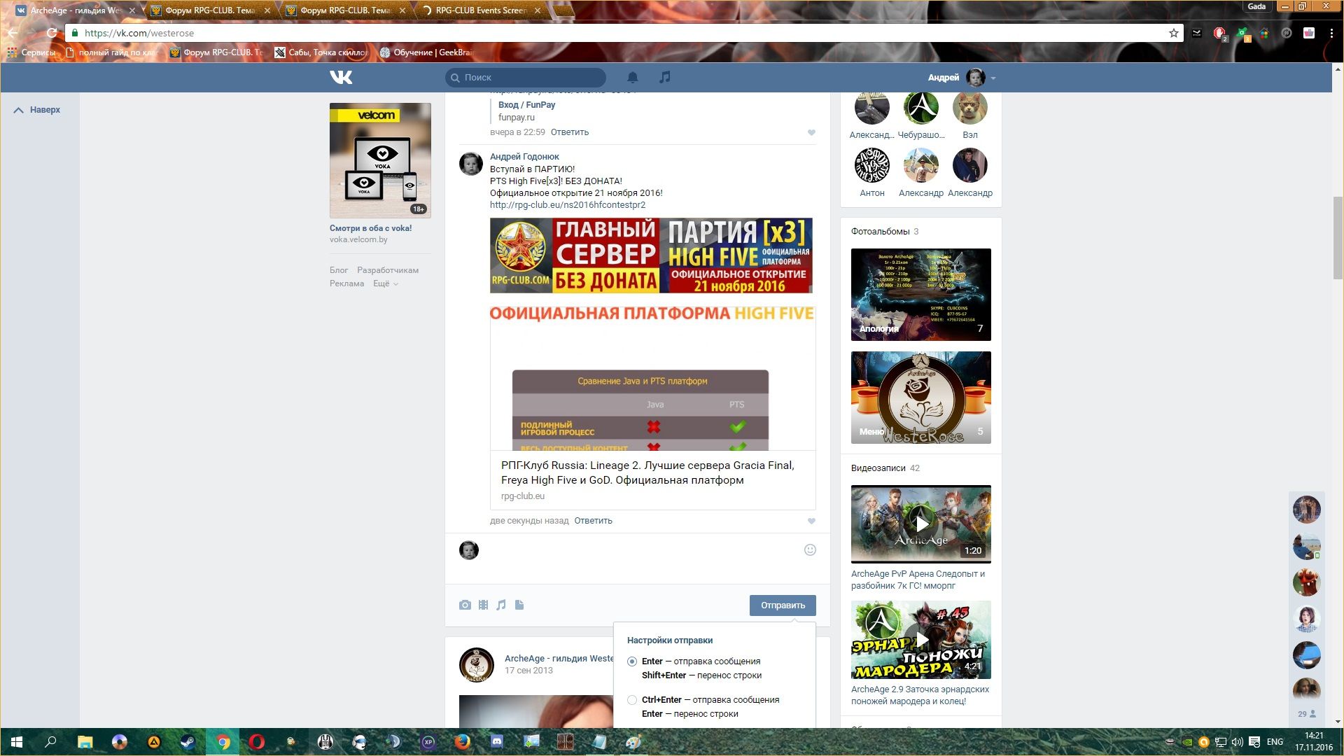
Task: Open the rpg-club.eu contest link
Action: (x=567, y=205)
